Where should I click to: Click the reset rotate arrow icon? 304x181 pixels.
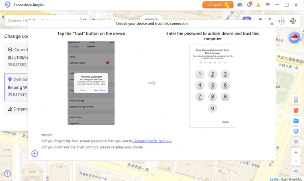[296, 172]
